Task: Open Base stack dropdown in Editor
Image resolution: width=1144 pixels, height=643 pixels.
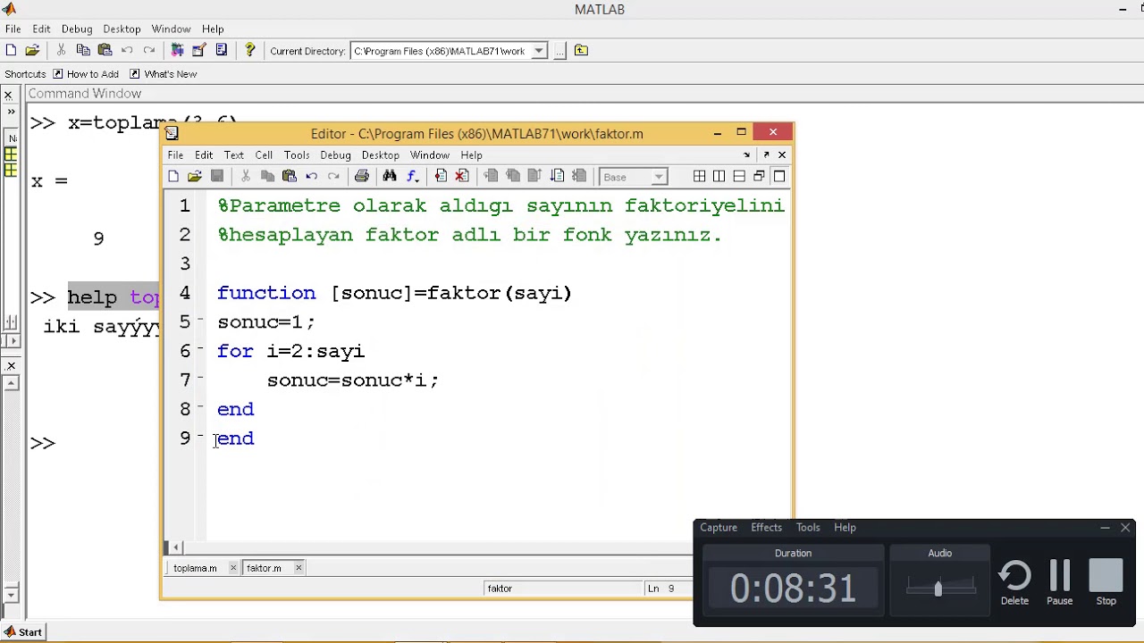Action: (x=659, y=177)
